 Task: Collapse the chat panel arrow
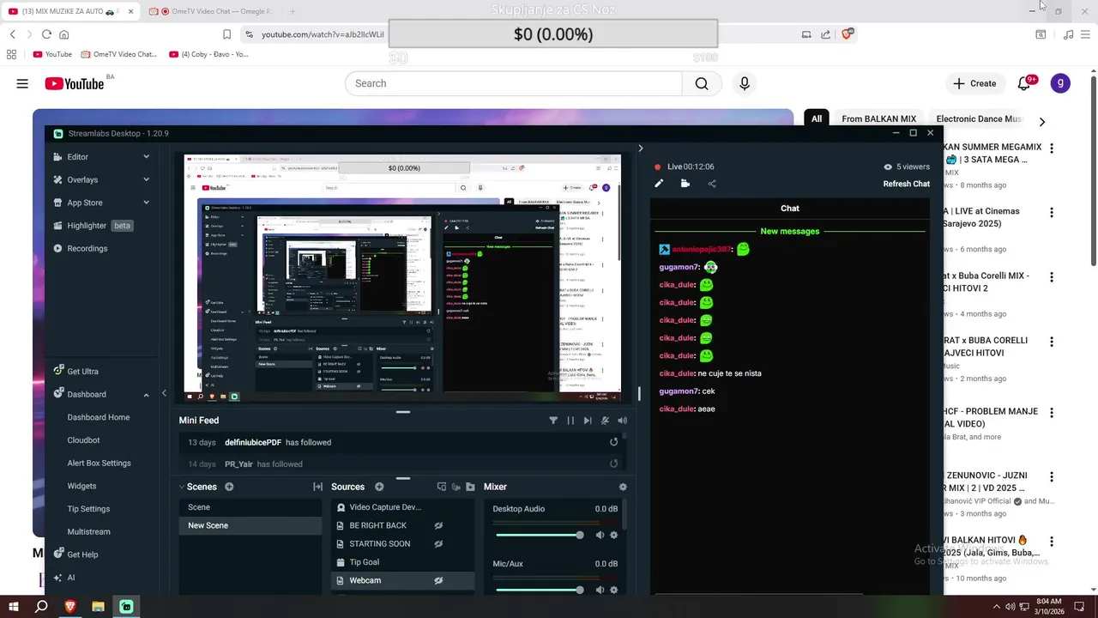click(x=640, y=148)
